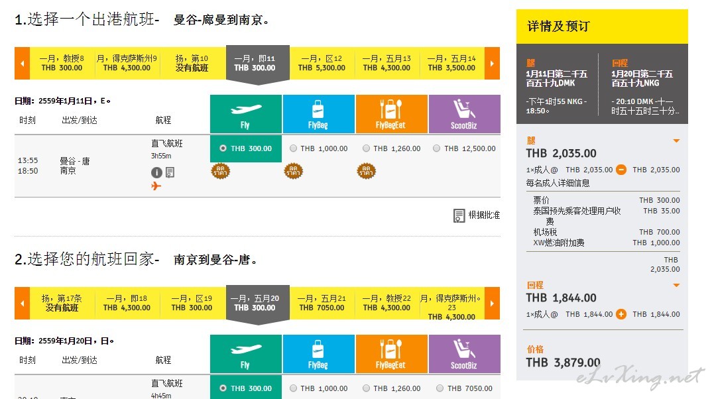This screenshot has height=399, width=712.
Task: Click the promo badge under outbound THB 1,260.00
Action: click(367, 171)
